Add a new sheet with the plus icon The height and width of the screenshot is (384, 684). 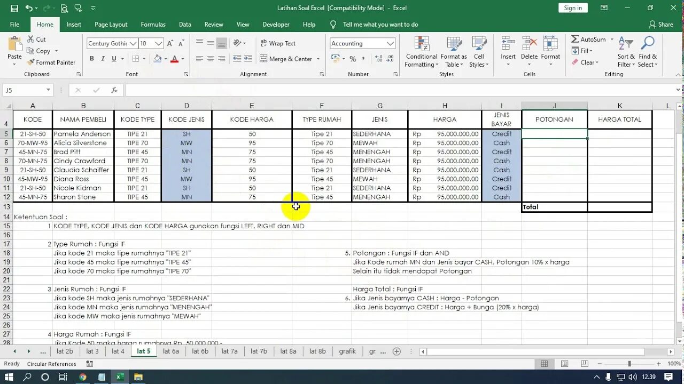397,351
